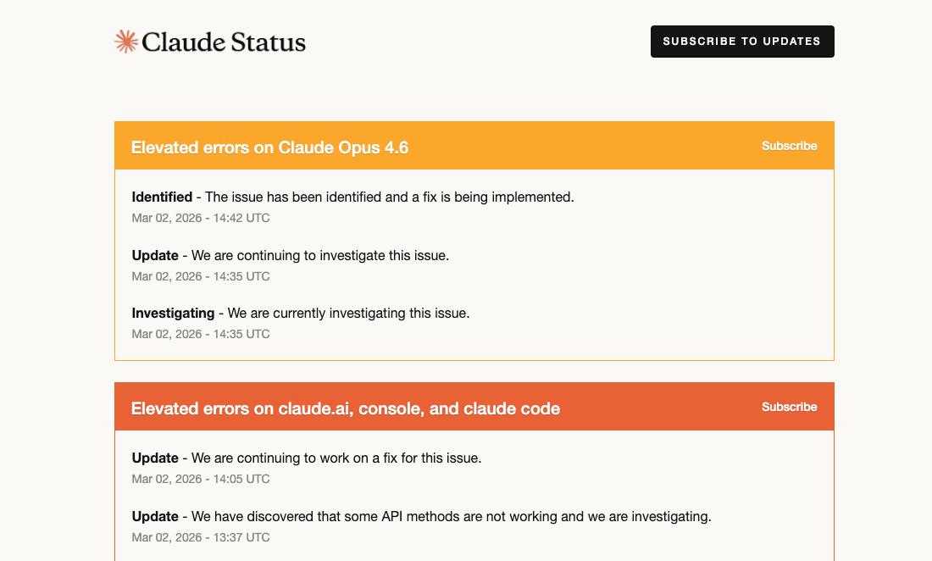The width and height of the screenshot is (932, 561).
Task: Open the Elevated errors on Claude Opus 4.6 incident
Action: [x=269, y=147]
